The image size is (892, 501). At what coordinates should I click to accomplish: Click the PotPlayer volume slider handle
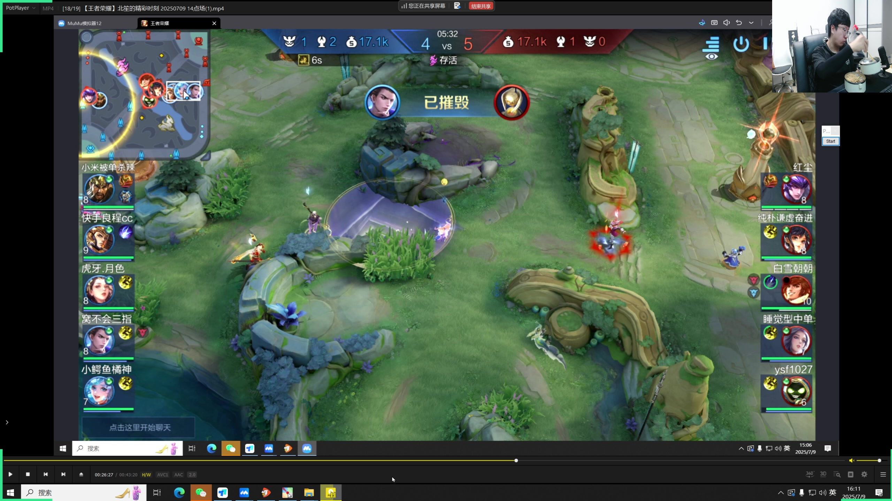coord(879,460)
